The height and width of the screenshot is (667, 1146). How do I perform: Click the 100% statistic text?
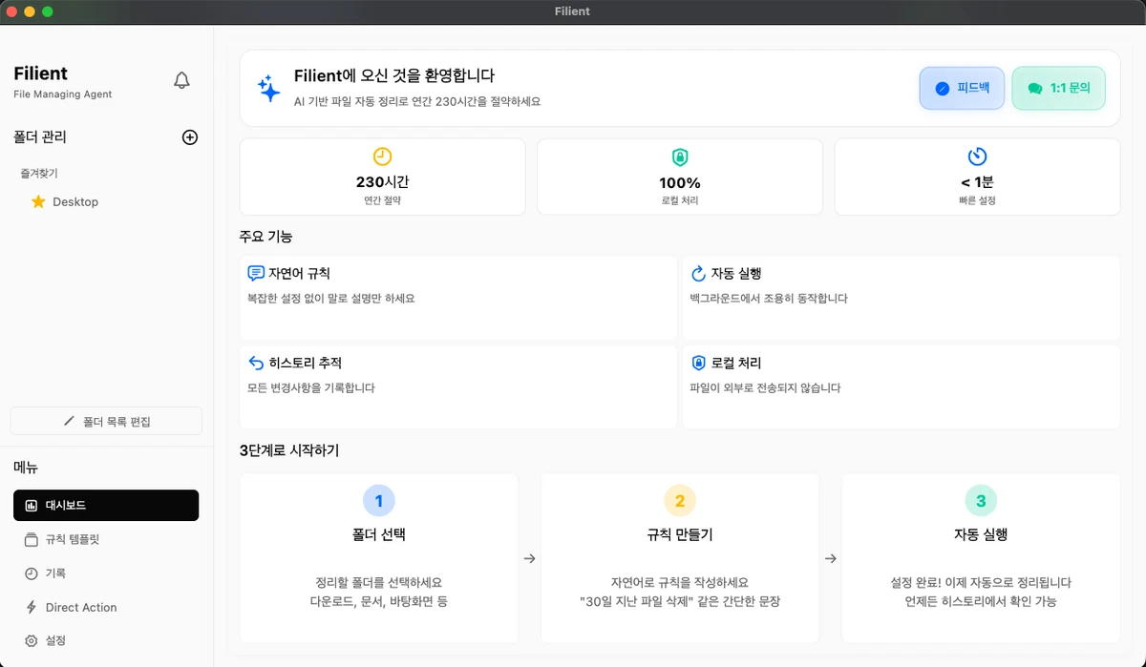(680, 183)
